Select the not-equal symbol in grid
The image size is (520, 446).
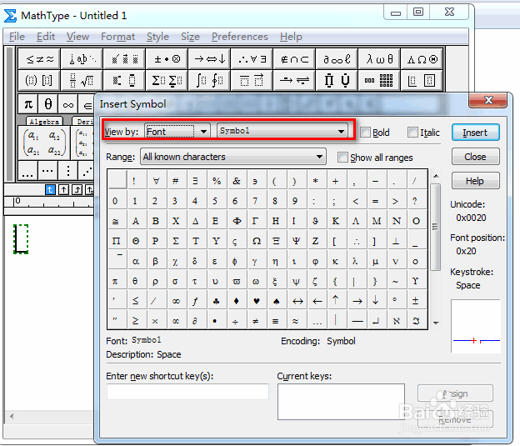(255, 321)
